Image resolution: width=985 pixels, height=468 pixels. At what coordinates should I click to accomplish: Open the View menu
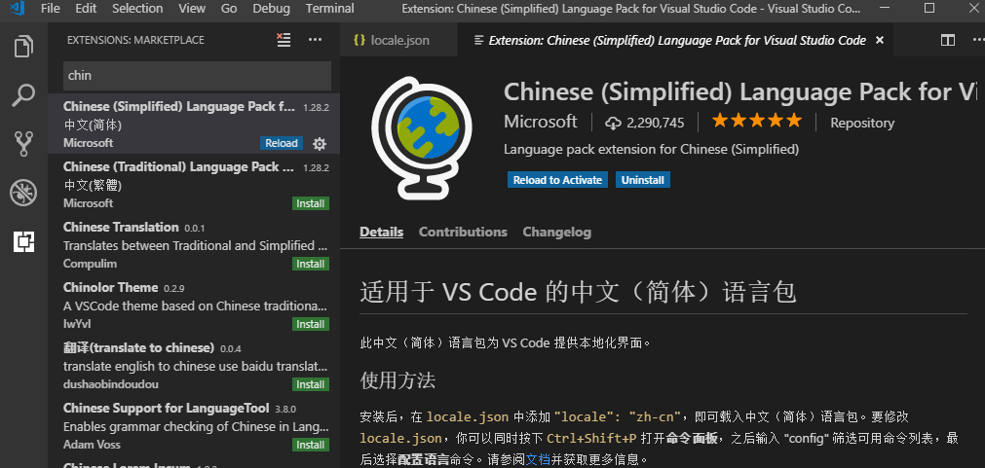click(192, 9)
